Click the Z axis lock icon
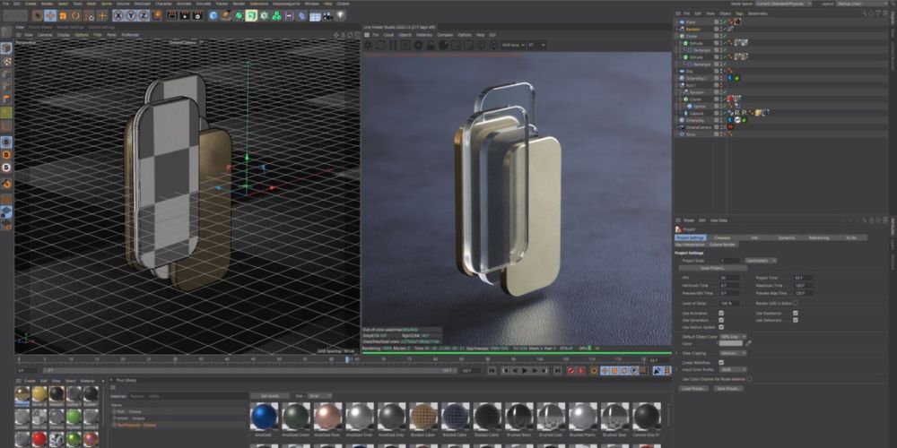This screenshot has height=448, width=897. 144,15
